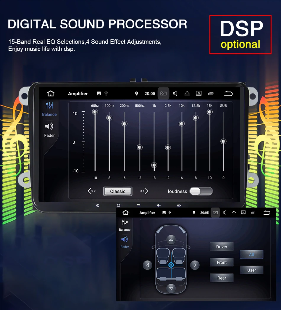Image resolution: width=281 pixels, height=310 pixels.
Task: Shift balance right with right arrow
Action: [x=195, y=265]
